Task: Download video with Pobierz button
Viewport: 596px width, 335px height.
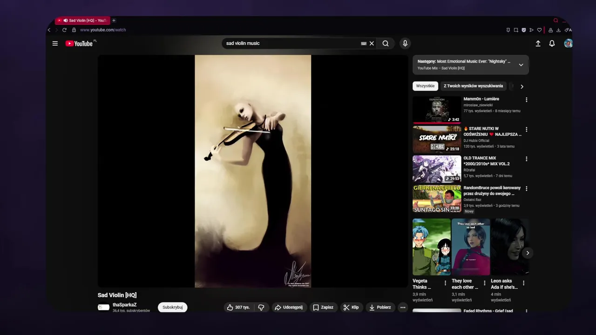Action: [380, 308]
